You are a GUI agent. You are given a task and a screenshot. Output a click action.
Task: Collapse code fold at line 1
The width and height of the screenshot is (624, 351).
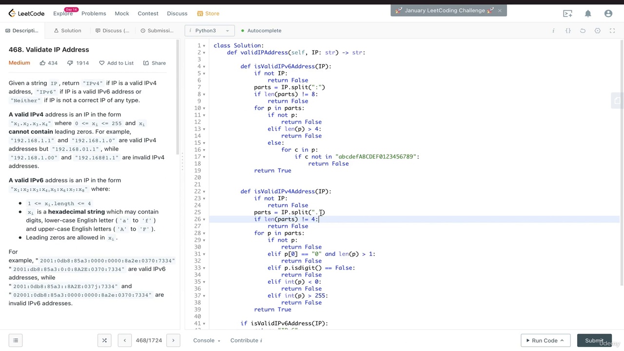tap(204, 46)
